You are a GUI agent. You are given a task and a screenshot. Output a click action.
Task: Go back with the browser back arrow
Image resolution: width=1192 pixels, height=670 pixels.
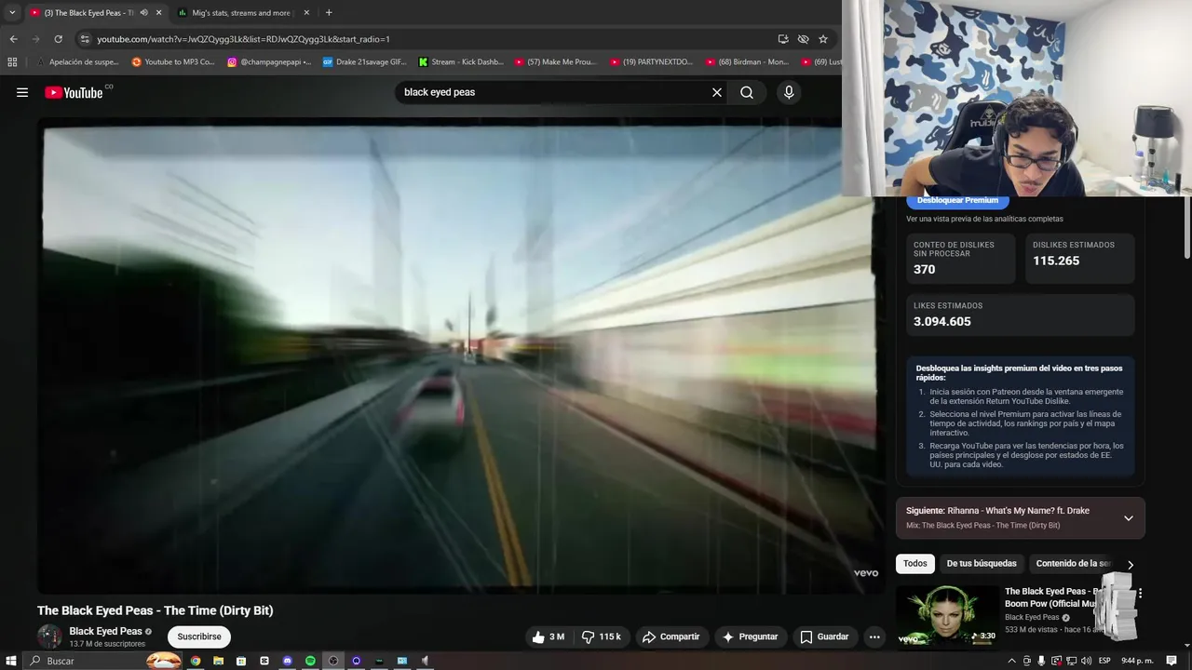pyautogui.click(x=13, y=39)
